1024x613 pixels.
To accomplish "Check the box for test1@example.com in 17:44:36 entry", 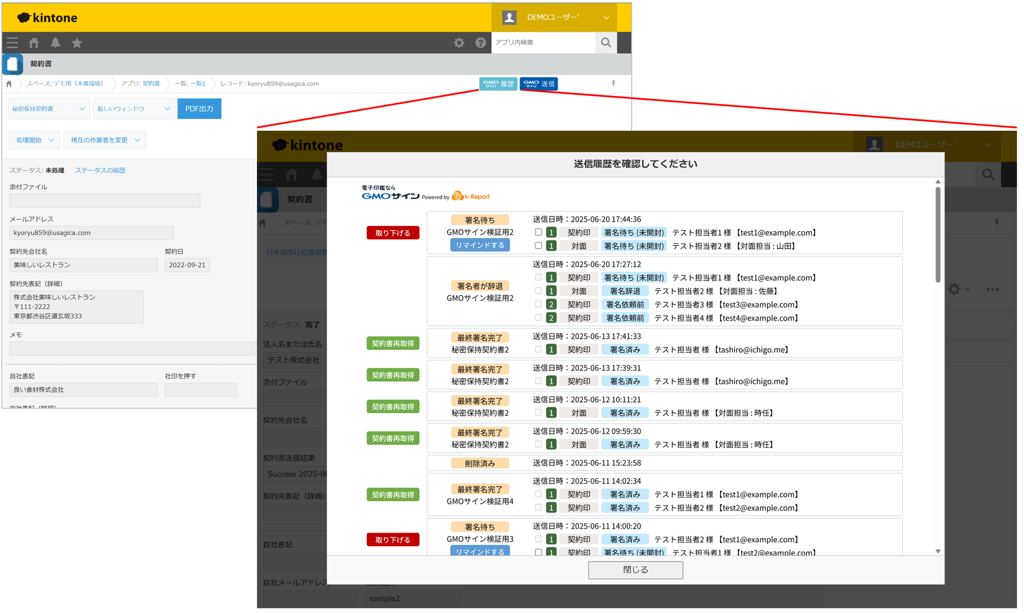I will coord(538,232).
